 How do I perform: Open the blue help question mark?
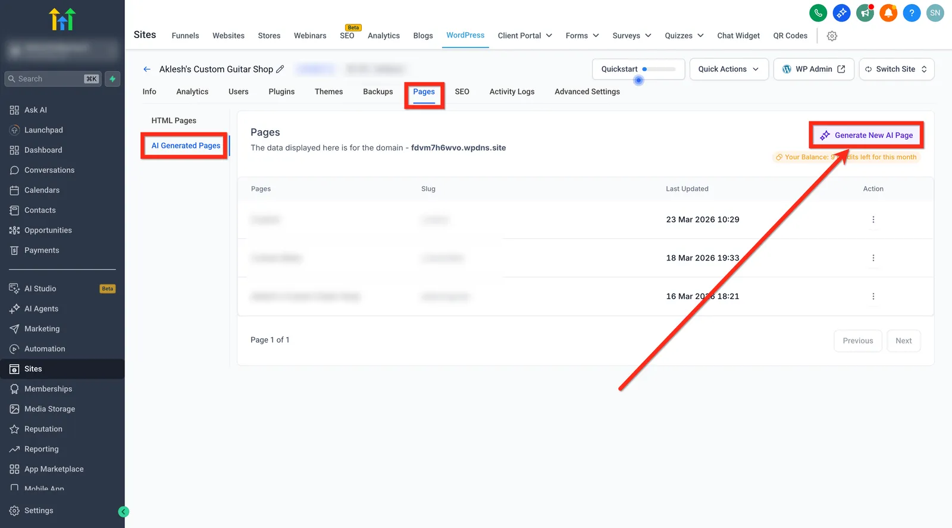coord(912,12)
